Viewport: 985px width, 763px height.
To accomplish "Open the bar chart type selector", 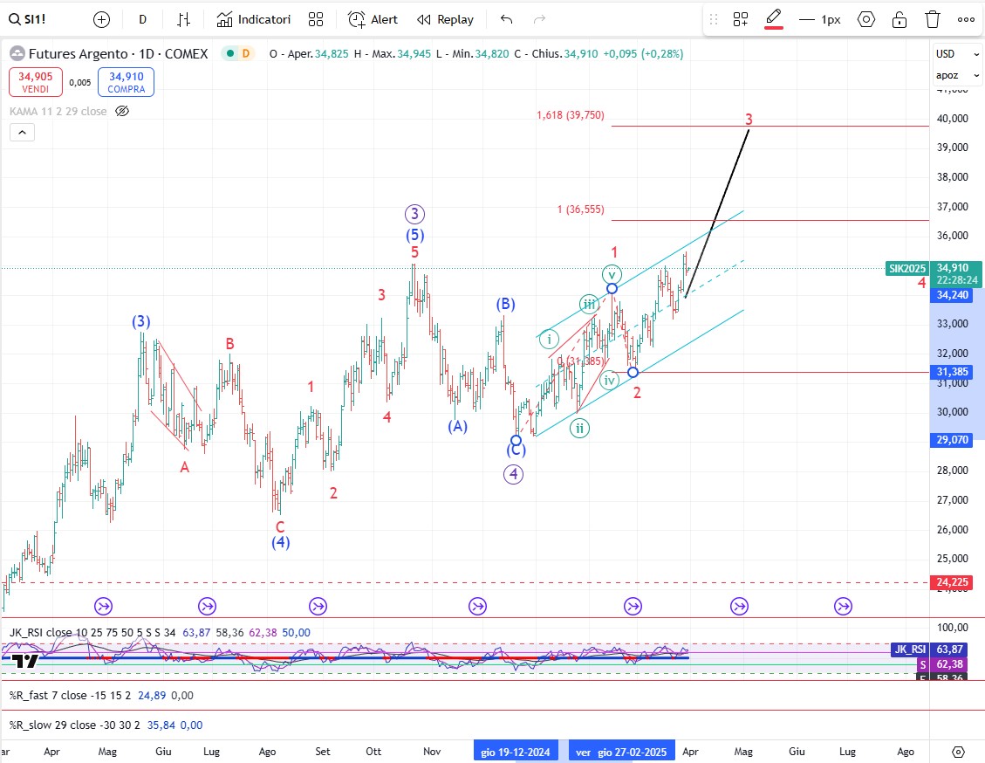I will pyautogui.click(x=183, y=19).
